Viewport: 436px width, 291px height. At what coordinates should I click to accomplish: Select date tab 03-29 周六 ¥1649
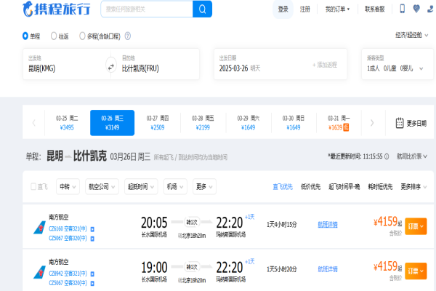(x=249, y=123)
